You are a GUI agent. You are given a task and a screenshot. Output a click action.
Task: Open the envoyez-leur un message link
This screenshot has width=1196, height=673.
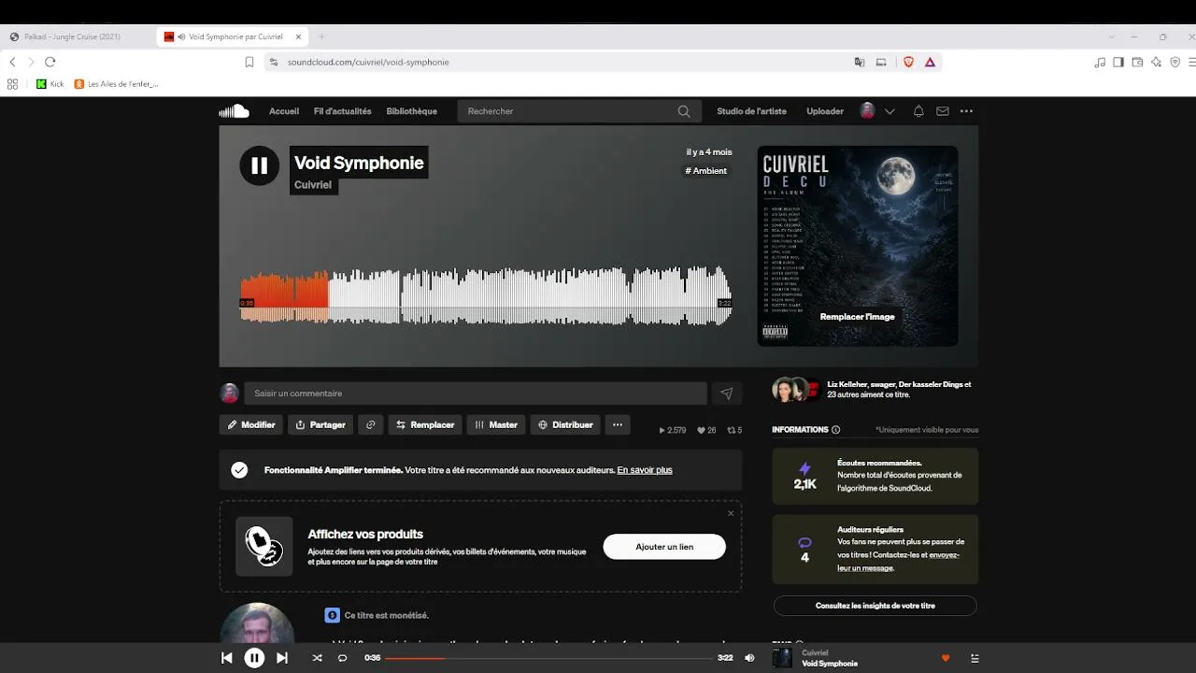pos(898,561)
